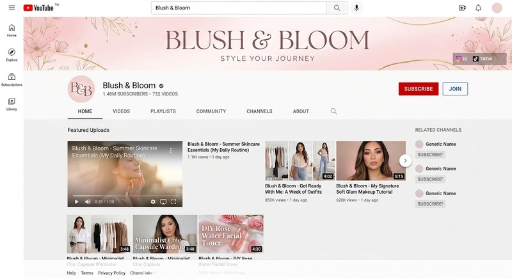Open the Summer Skincare Essentials title link
Viewport: 512px width, 279px height.
(x=223, y=147)
